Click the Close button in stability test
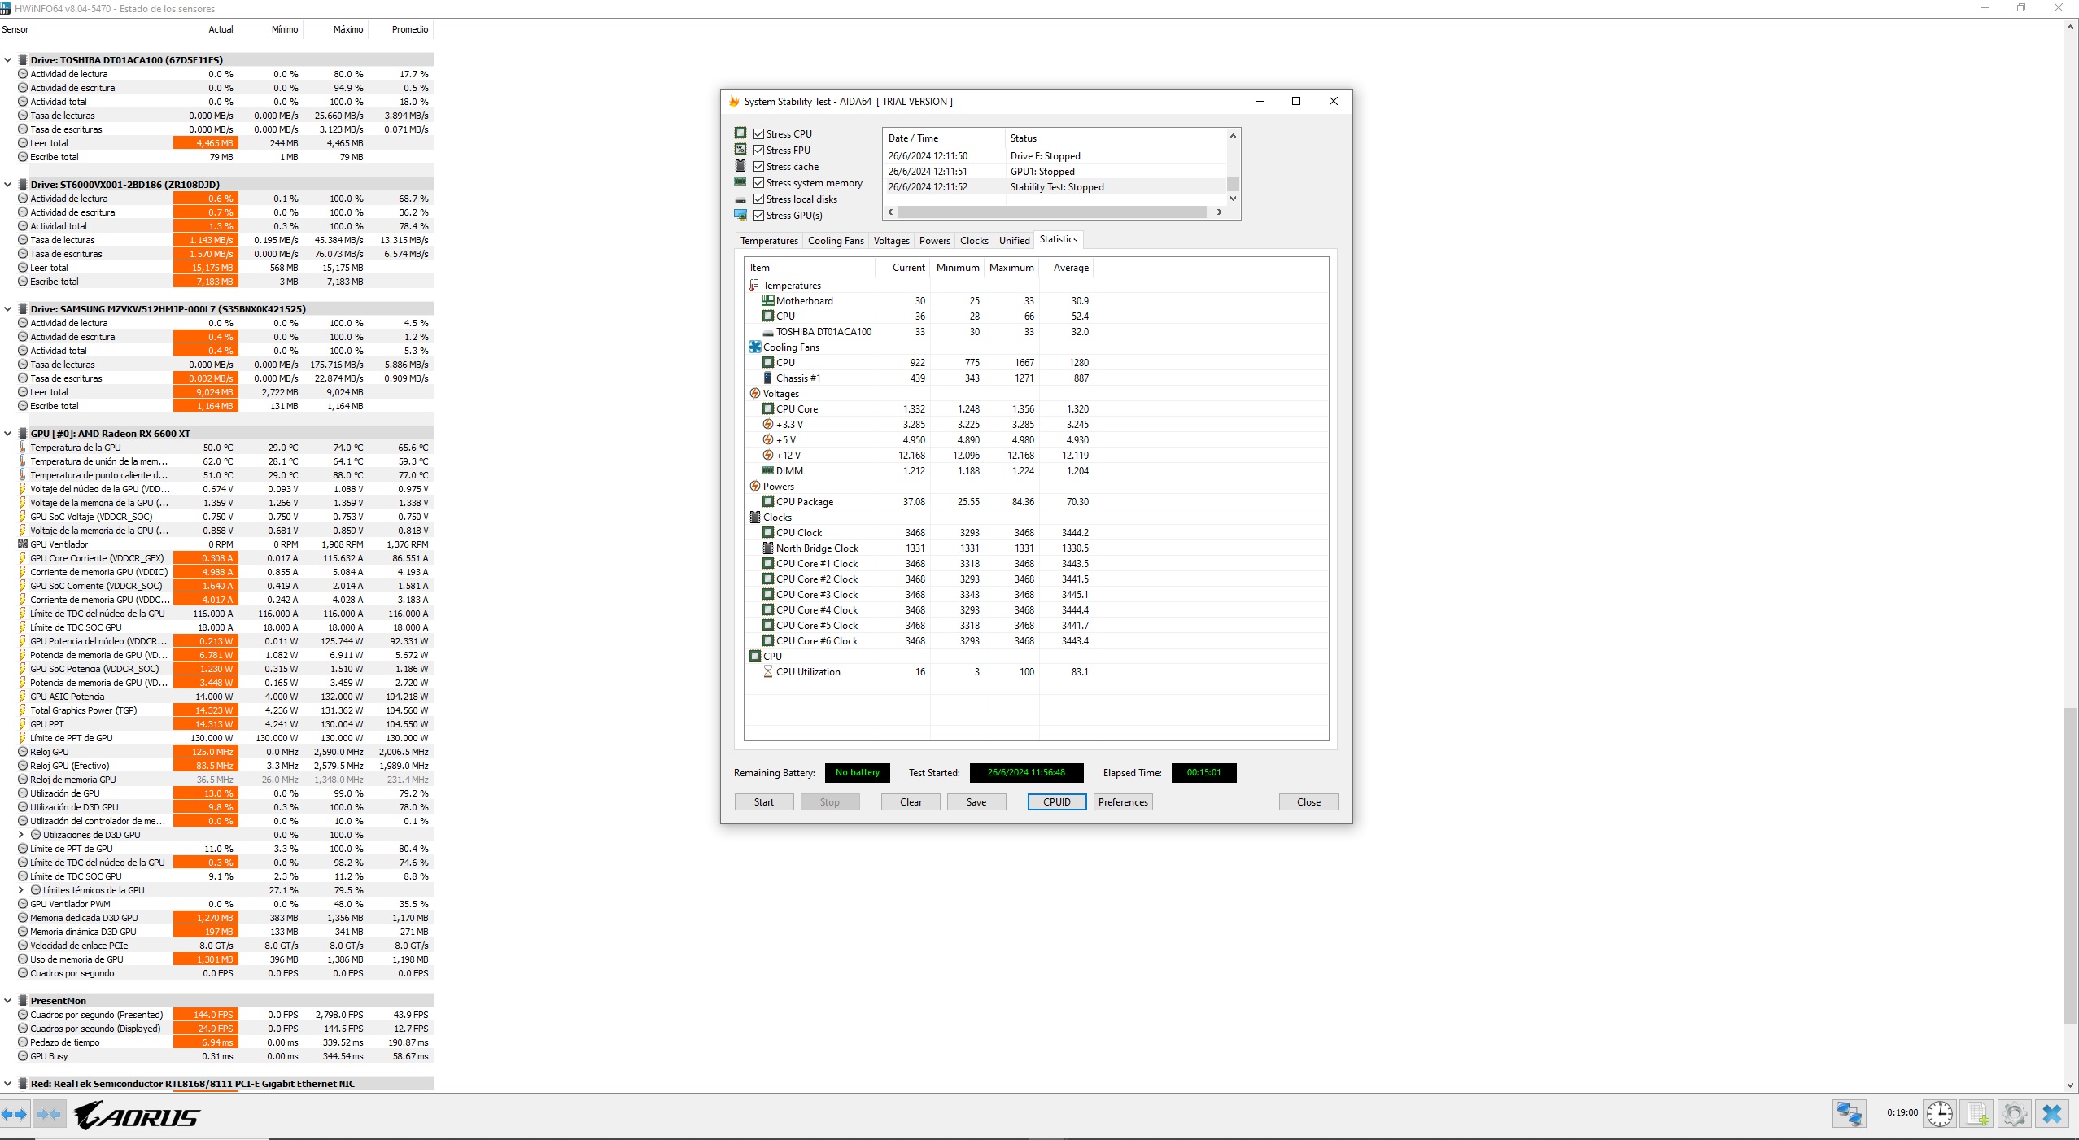 1308,801
